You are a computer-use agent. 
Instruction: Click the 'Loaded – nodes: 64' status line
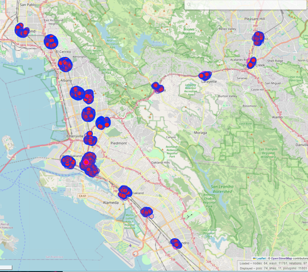273,263
